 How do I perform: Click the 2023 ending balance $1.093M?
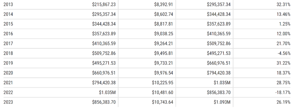tap(222, 102)
